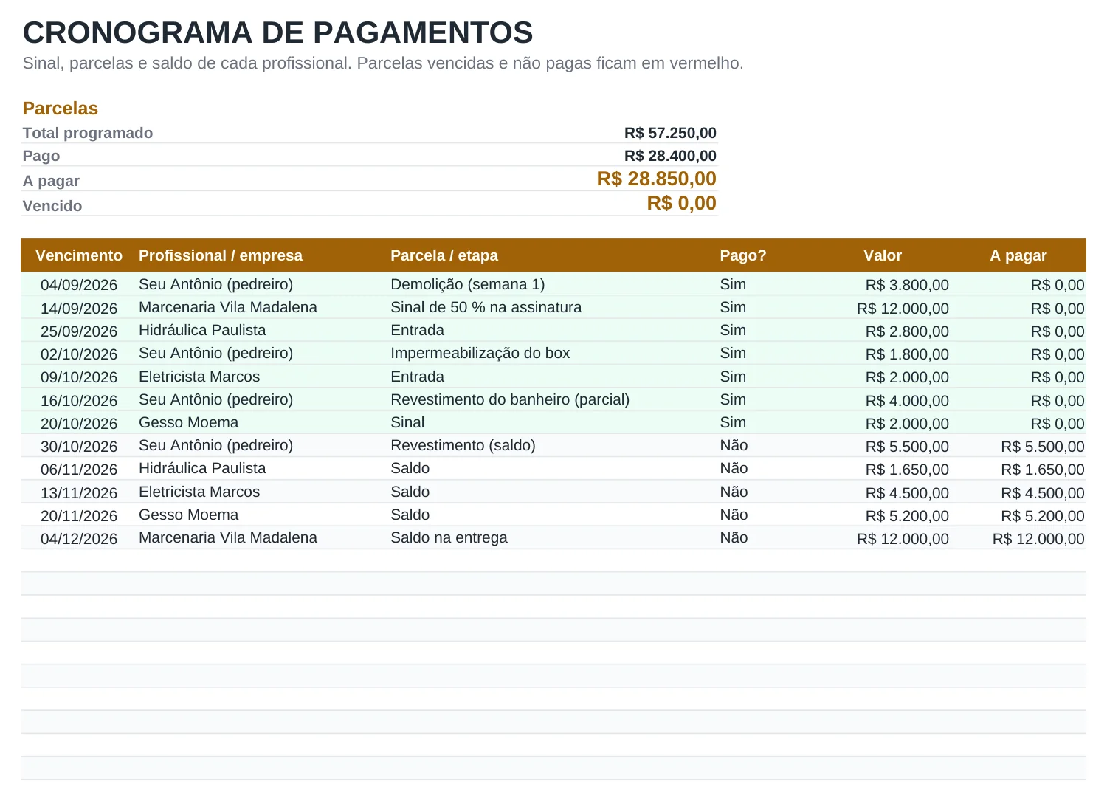This screenshot has height=801, width=1107.
Task: Select the Revestimento (saldo) cell
Action: click(463, 445)
